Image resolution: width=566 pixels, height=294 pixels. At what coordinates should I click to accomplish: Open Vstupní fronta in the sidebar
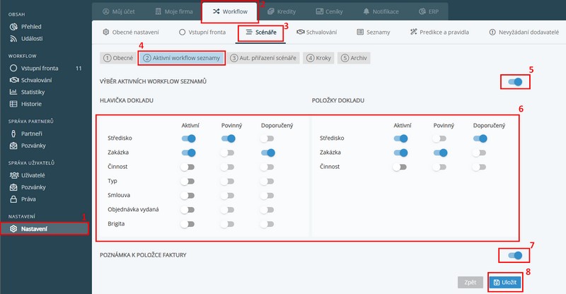34,69
